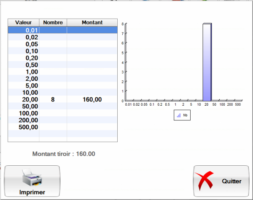Click the blue bar in chart
253x200 pixels.
pos(207,63)
